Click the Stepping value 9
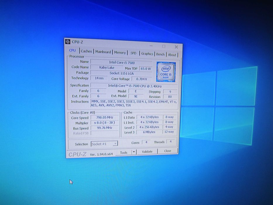Screen dimensions: 273x205 tap(170, 91)
